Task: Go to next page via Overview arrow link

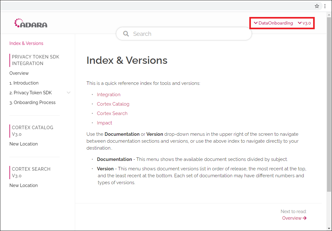Action: coord(294,218)
